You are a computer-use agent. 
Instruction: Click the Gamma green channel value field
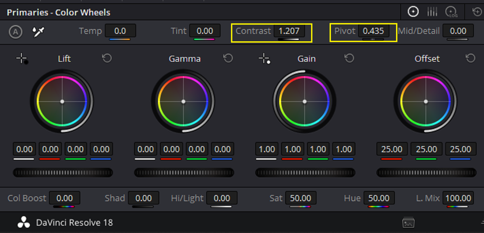(197, 149)
